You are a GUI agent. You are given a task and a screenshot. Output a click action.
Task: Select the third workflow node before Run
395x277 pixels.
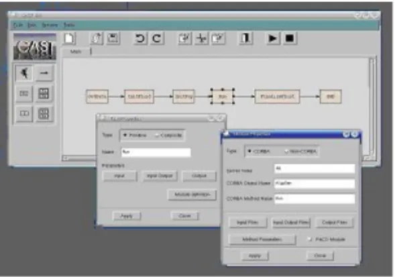pos(184,97)
